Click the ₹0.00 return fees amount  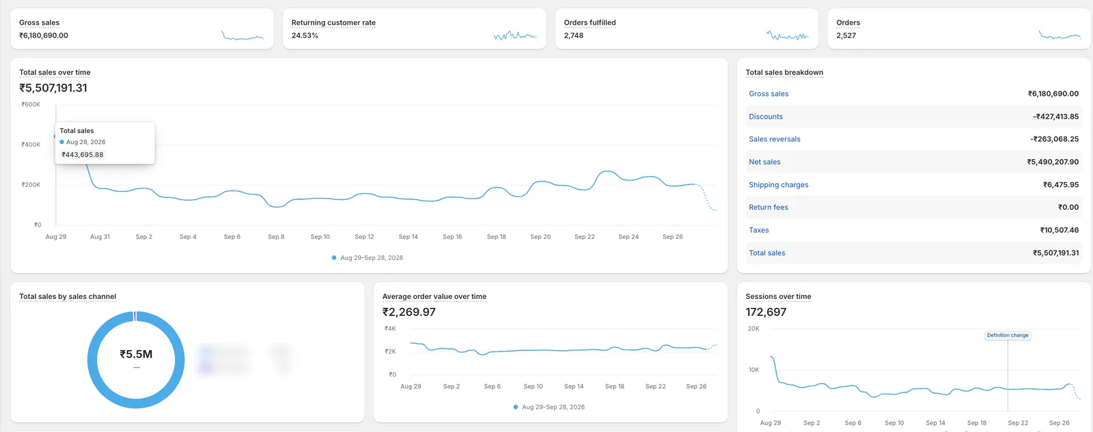click(x=1068, y=207)
